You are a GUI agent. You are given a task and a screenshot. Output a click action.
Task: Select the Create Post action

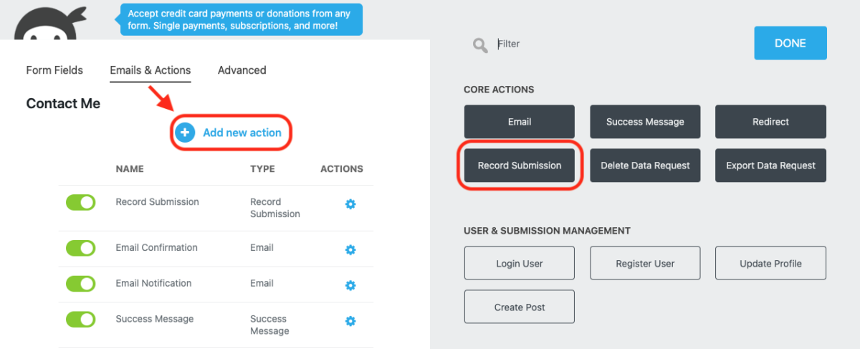tap(520, 307)
